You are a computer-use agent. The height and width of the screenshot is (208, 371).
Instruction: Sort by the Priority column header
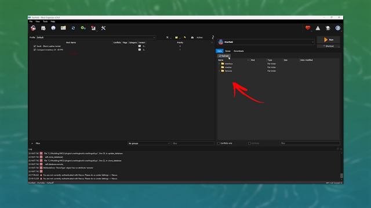pos(180,42)
